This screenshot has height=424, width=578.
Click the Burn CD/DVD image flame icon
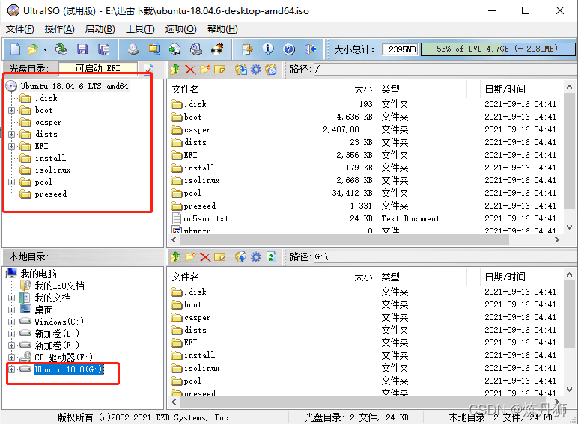tap(217, 49)
